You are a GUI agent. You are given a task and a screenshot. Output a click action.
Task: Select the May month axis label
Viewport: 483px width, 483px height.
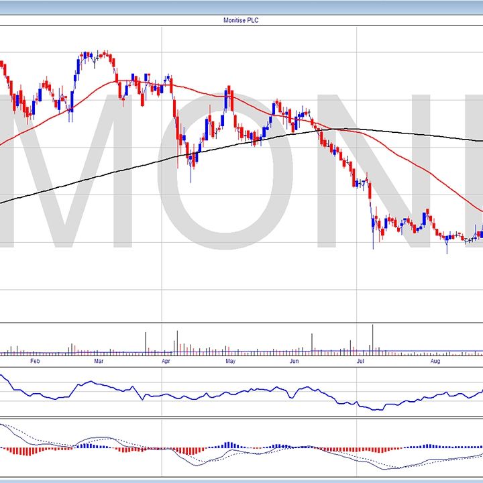230,362
